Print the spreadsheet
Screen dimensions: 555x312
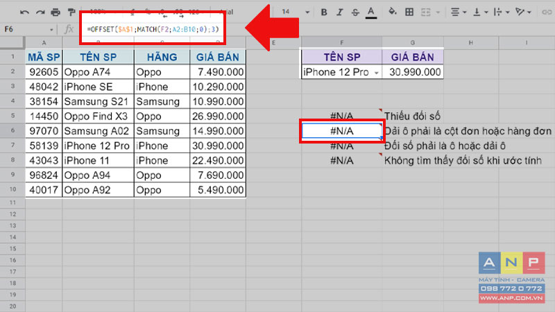coord(55,12)
